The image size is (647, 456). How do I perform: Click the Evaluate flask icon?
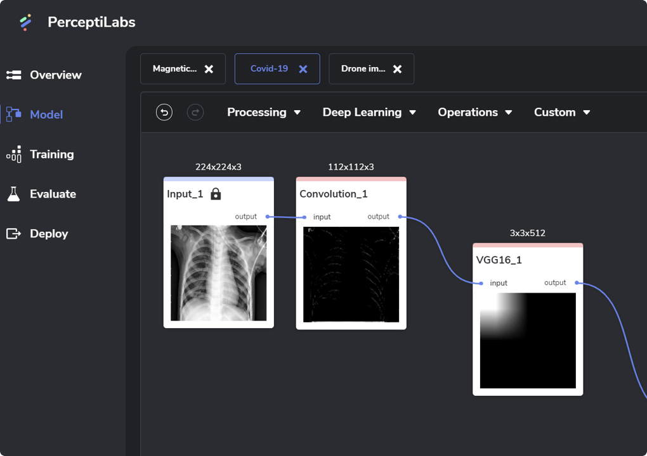pos(13,194)
